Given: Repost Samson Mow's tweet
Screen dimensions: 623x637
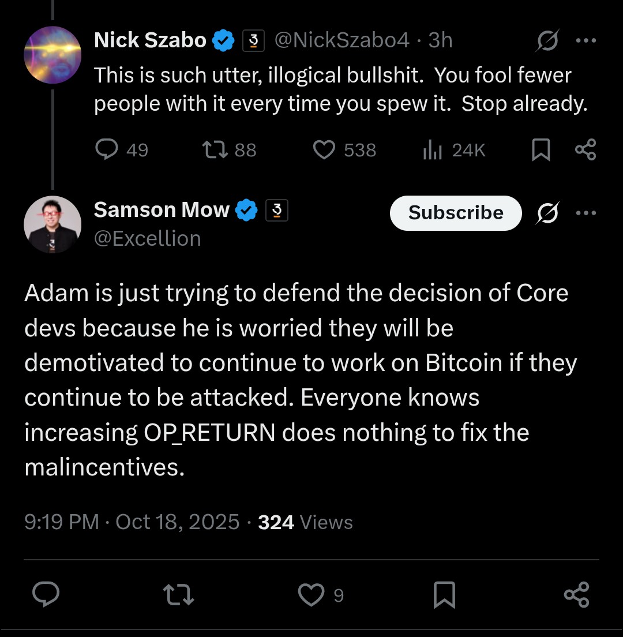Looking at the screenshot, I should [x=178, y=595].
